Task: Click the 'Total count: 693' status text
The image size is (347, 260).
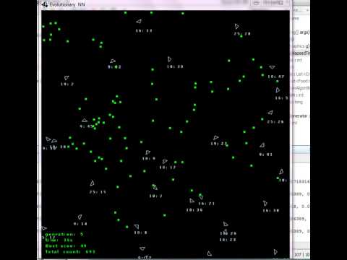Action: (70, 251)
